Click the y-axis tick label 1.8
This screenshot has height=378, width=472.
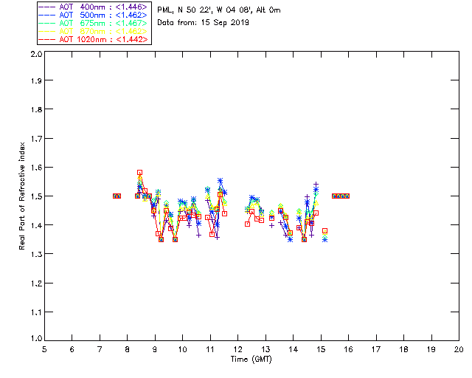point(36,109)
